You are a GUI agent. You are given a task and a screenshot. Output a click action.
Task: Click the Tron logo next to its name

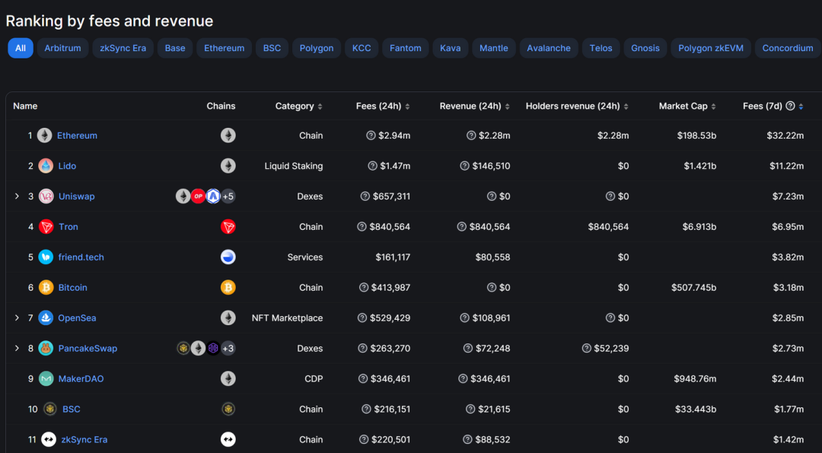point(46,227)
